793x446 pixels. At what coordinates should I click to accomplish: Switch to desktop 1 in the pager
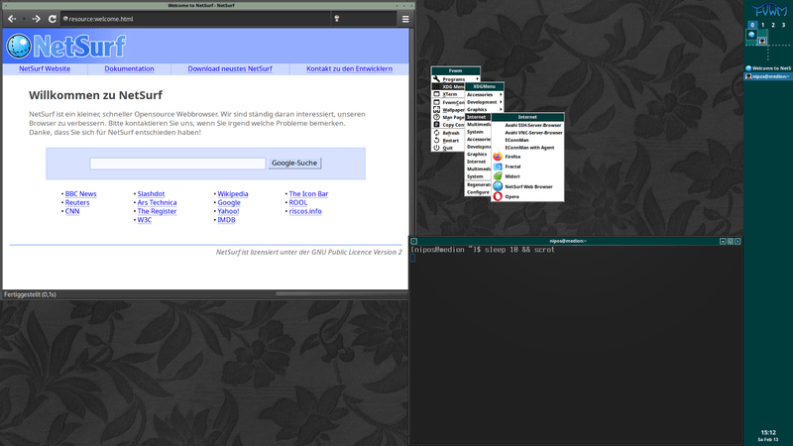pos(762,25)
